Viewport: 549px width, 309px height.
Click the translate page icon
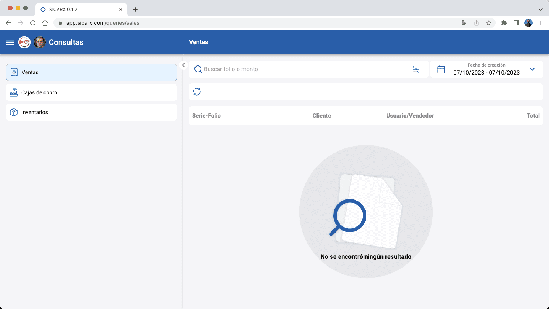(464, 23)
